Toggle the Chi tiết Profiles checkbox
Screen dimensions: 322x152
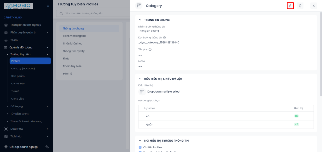tap(140, 147)
